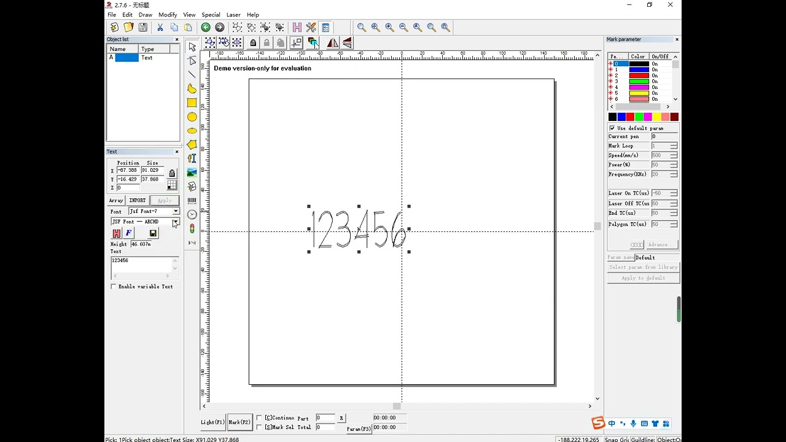Click Speed(mm/s) stepper control

pyautogui.click(x=674, y=155)
